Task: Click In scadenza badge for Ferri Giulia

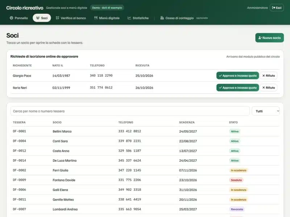Action: [239, 170]
